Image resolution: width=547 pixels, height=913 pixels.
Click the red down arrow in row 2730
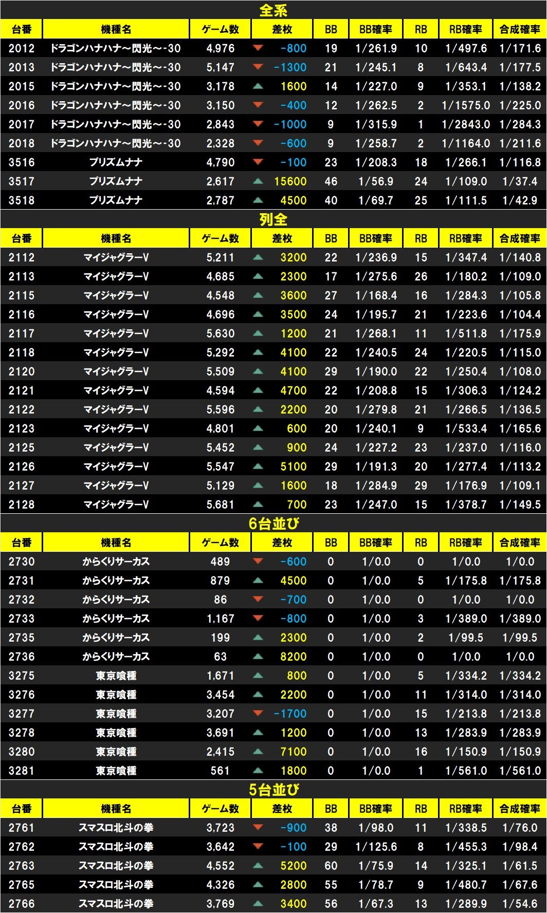pos(258,562)
